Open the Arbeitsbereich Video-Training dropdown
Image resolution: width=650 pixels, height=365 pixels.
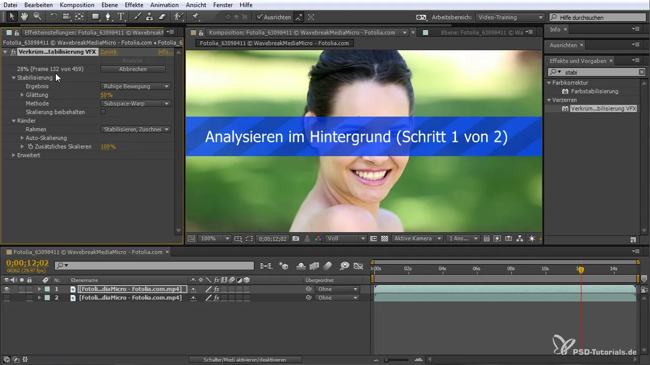(x=510, y=17)
